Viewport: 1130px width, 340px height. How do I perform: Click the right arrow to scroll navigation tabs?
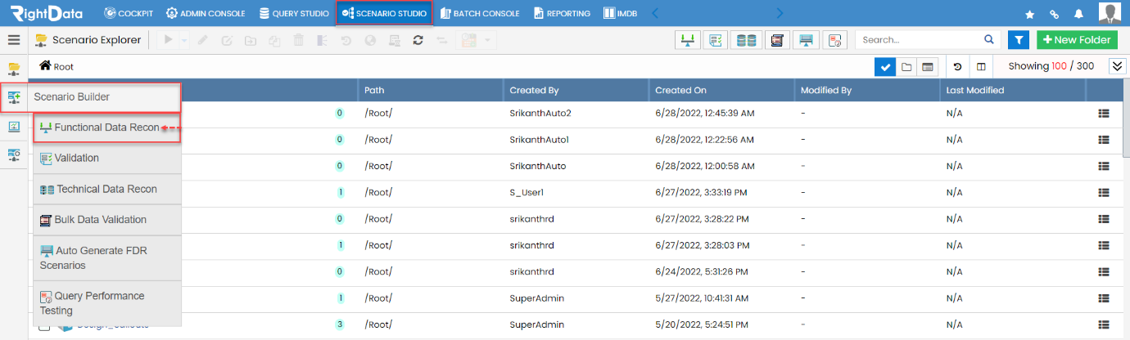tap(780, 13)
